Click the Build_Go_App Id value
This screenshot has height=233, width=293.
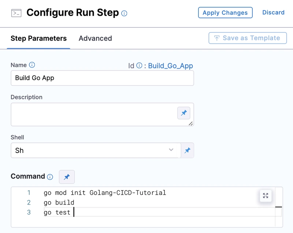point(170,66)
